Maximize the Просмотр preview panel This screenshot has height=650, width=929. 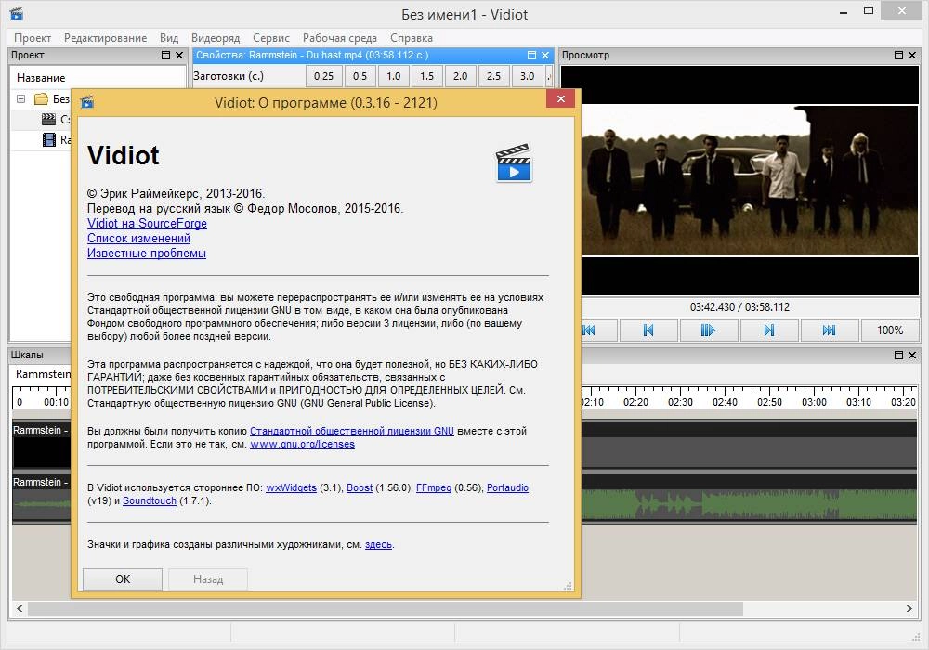pyautogui.click(x=898, y=55)
